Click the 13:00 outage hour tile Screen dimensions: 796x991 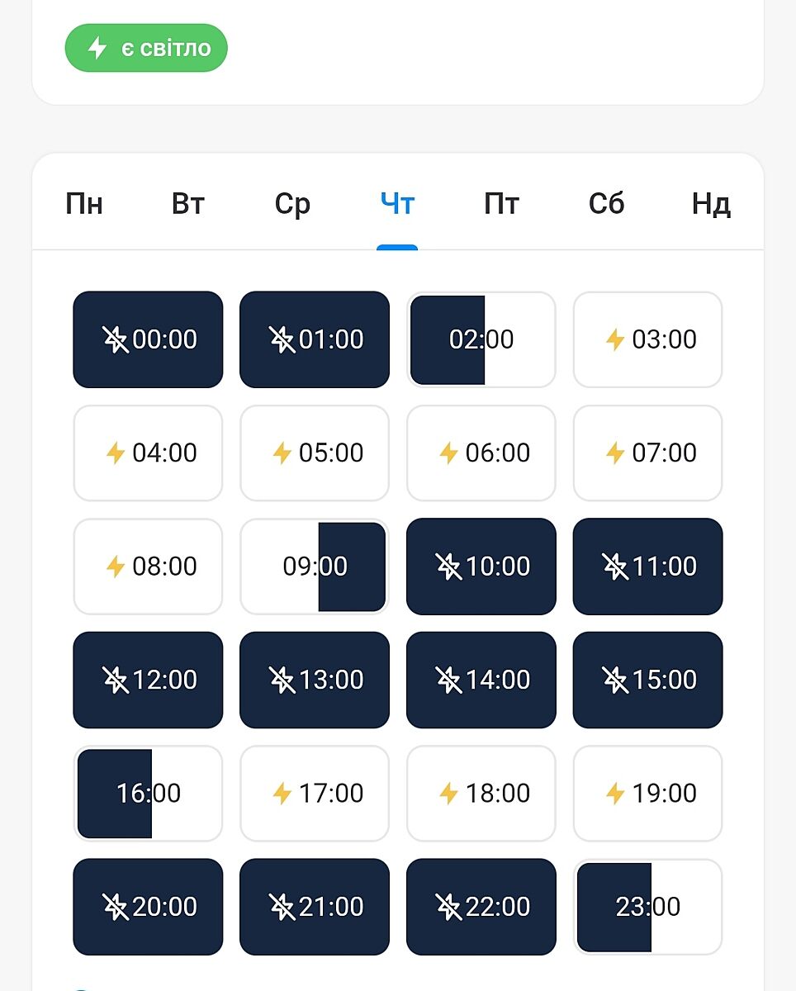315,680
